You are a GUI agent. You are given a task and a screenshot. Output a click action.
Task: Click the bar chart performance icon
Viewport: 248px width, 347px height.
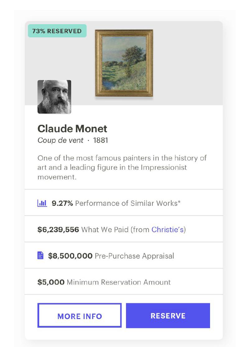point(42,203)
